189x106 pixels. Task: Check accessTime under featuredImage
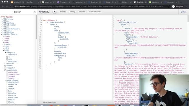click(7, 85)
